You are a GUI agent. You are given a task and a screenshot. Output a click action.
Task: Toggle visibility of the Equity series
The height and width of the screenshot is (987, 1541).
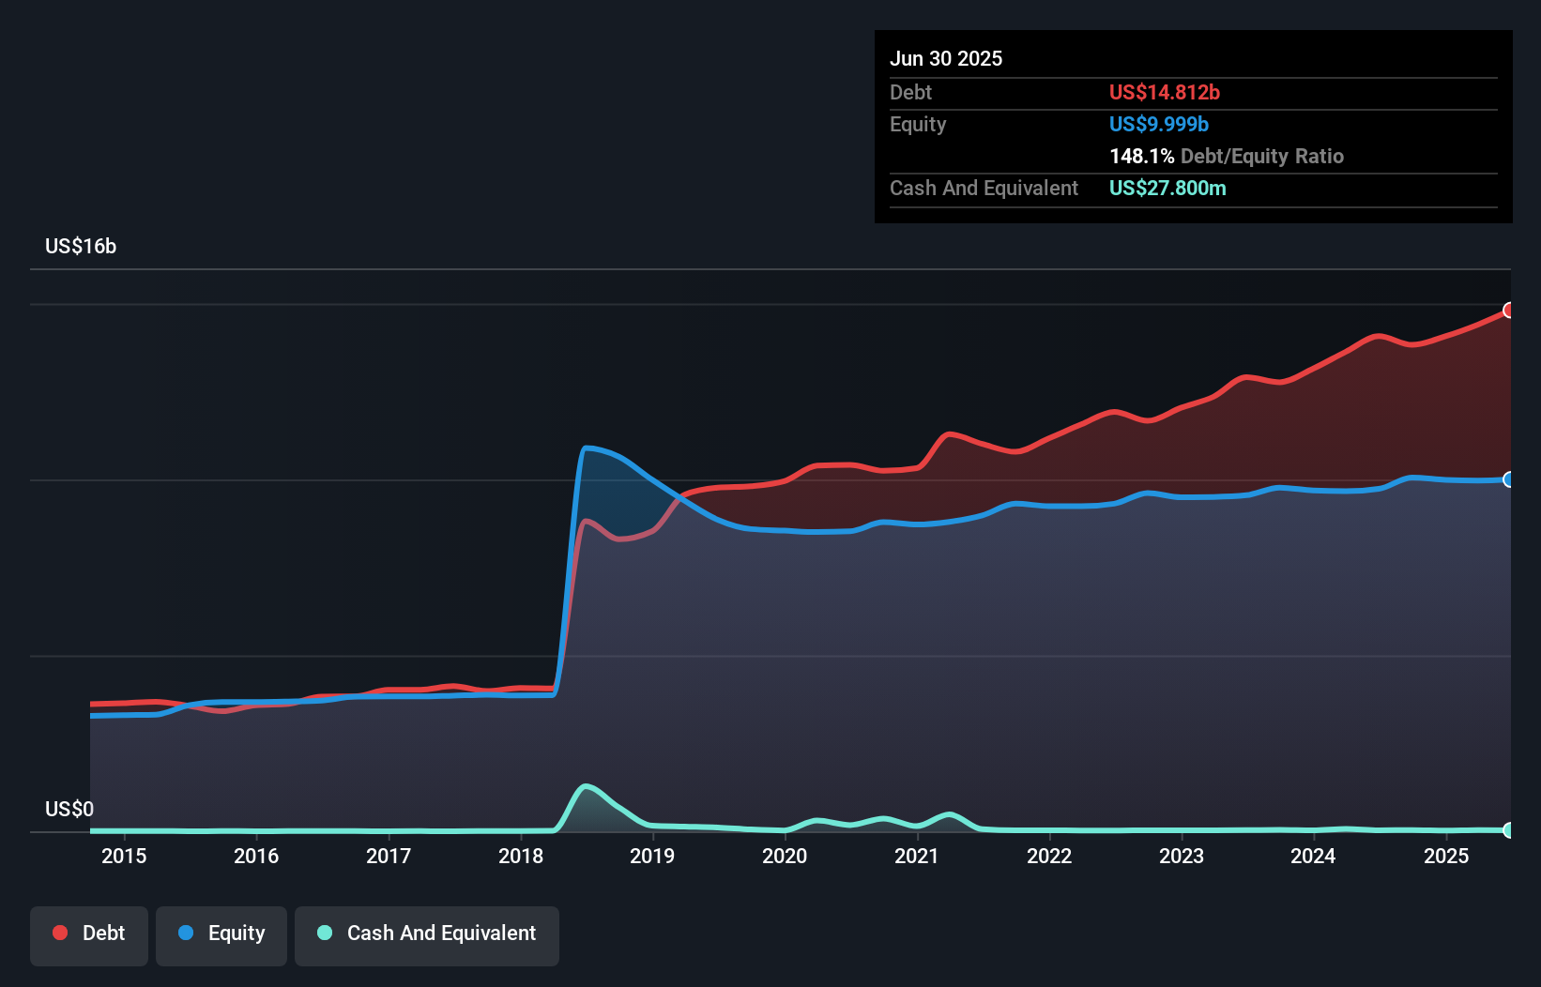click(221, 933)
